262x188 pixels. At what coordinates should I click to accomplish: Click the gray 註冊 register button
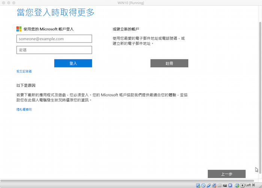click(169, 63)
